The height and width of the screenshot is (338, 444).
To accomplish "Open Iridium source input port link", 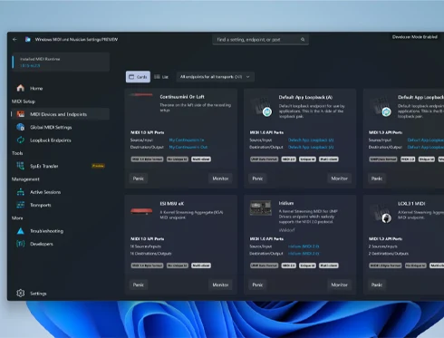I will 304,246.
